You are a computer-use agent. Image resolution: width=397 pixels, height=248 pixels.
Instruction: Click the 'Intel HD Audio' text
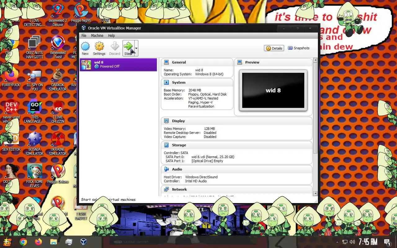point(196,181)
